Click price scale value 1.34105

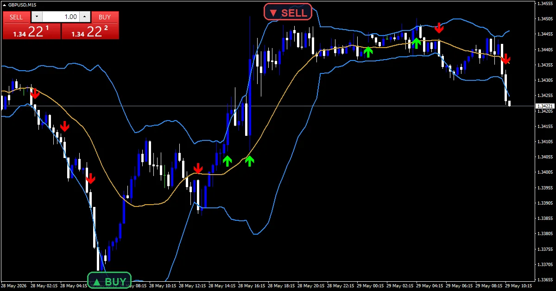545,142
